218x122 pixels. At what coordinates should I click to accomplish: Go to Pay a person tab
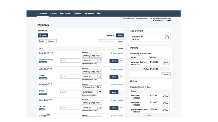pyautogui.click(x=65, y=13)
